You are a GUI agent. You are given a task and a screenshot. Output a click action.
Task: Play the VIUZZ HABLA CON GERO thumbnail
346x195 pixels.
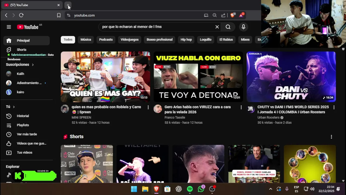(198, 77)
